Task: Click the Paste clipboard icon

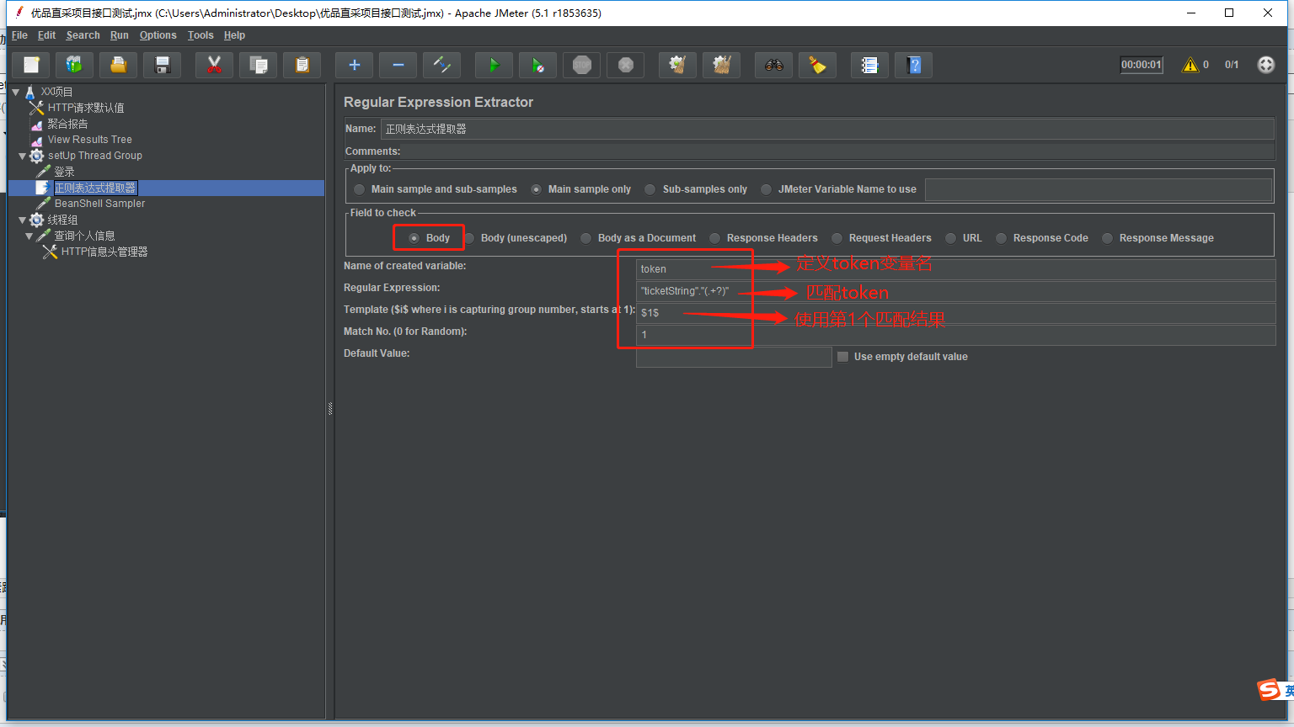Action: click(x=302, y=65)
